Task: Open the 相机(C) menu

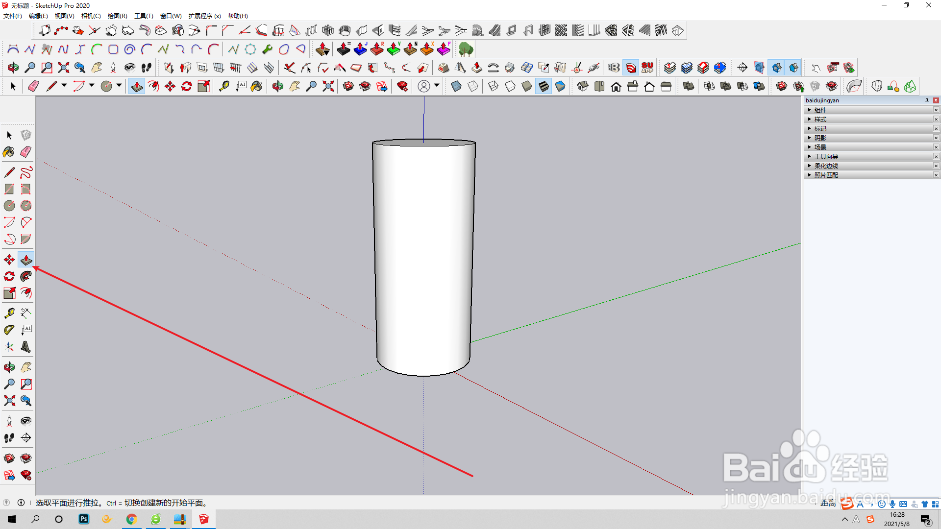Action: tap(91, 16)
